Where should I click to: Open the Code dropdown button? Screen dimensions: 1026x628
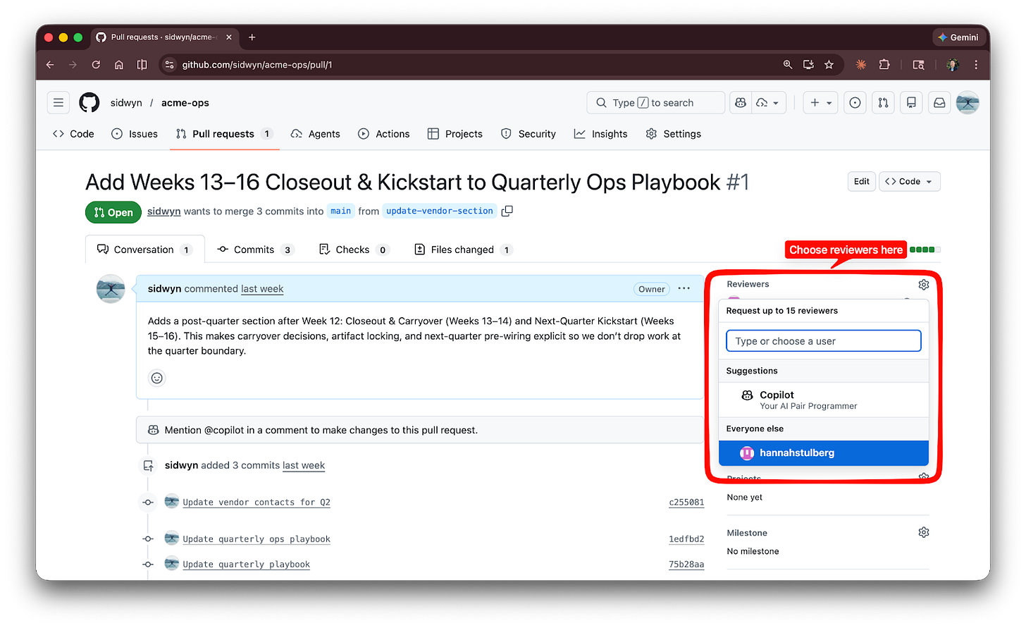[909, 181]
